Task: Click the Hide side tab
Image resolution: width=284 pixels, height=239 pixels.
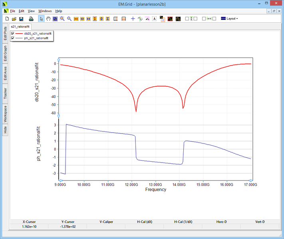Action: tap(5, 129)
